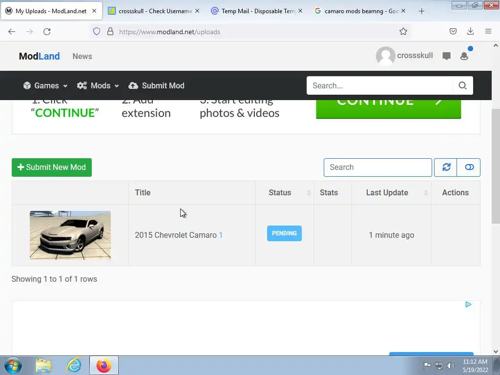Viewport: 500px width, 375px height.
Task: Close the crossskull Check Username tab
Action: (197, 11)
